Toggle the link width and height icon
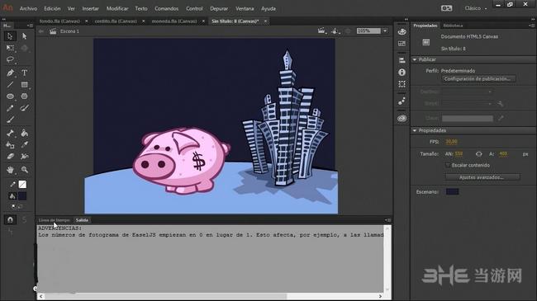The height and width of the screenshot is (301, 537). coord(479,154)
